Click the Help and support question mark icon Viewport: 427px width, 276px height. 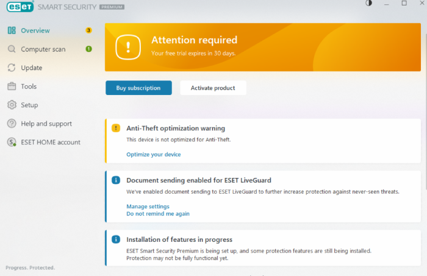pyautogui.click(x=12, y=124)
